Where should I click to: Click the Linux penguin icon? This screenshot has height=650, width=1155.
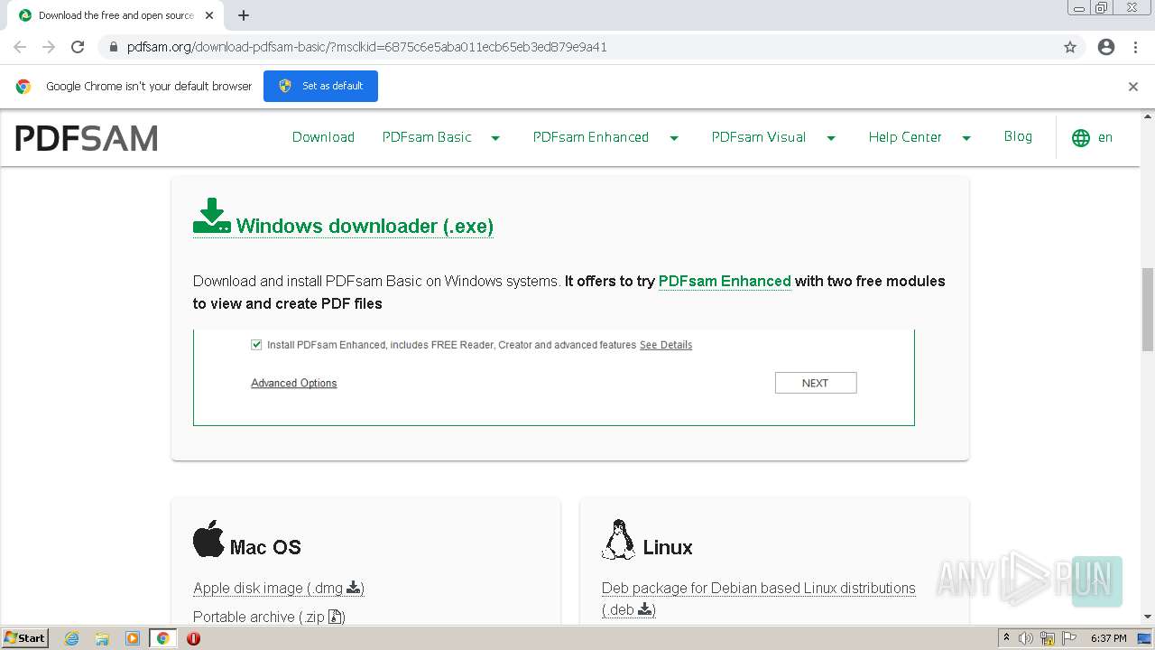point(618,540)
